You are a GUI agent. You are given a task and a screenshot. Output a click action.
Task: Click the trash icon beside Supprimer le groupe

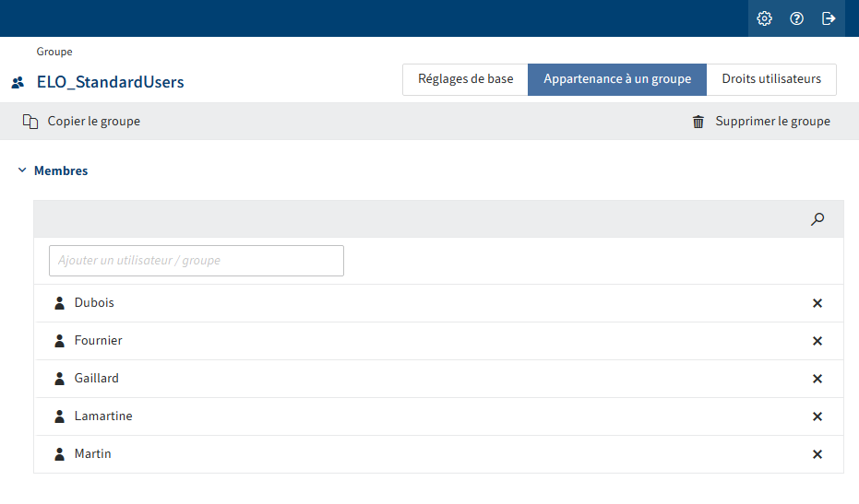click(x=698, y=122)
